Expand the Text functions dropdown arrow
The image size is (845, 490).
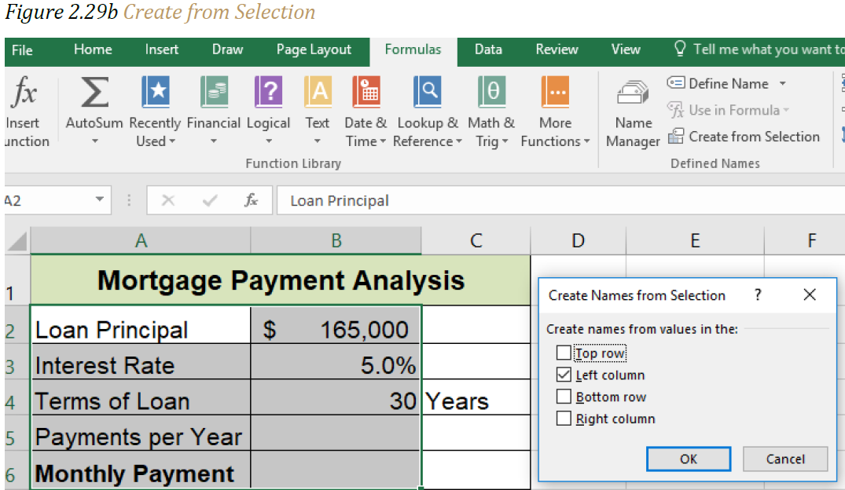click(318, 141)
